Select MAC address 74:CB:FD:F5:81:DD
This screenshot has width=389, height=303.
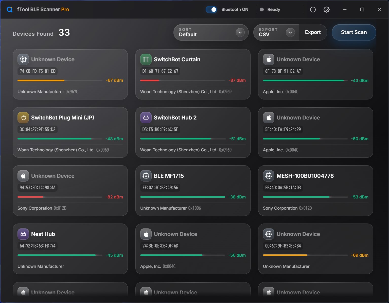pyautogui.click(x=38, y=71)
